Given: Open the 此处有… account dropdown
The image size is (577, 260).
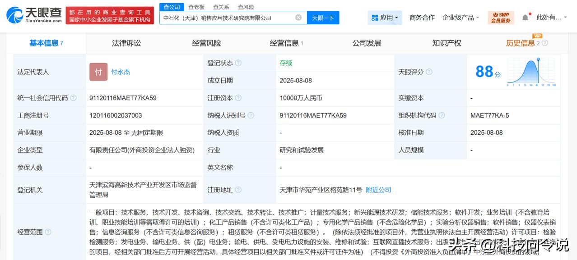Looking at the screenshot, I should 553,18.
